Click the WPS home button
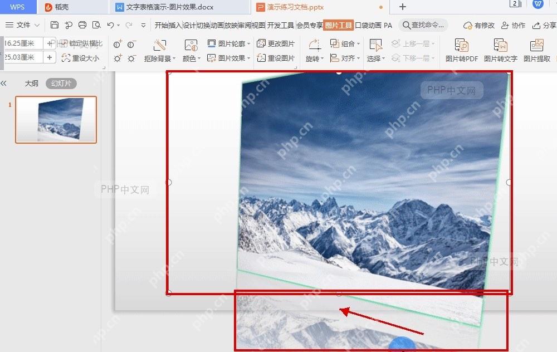 click(x=17, y=7)
